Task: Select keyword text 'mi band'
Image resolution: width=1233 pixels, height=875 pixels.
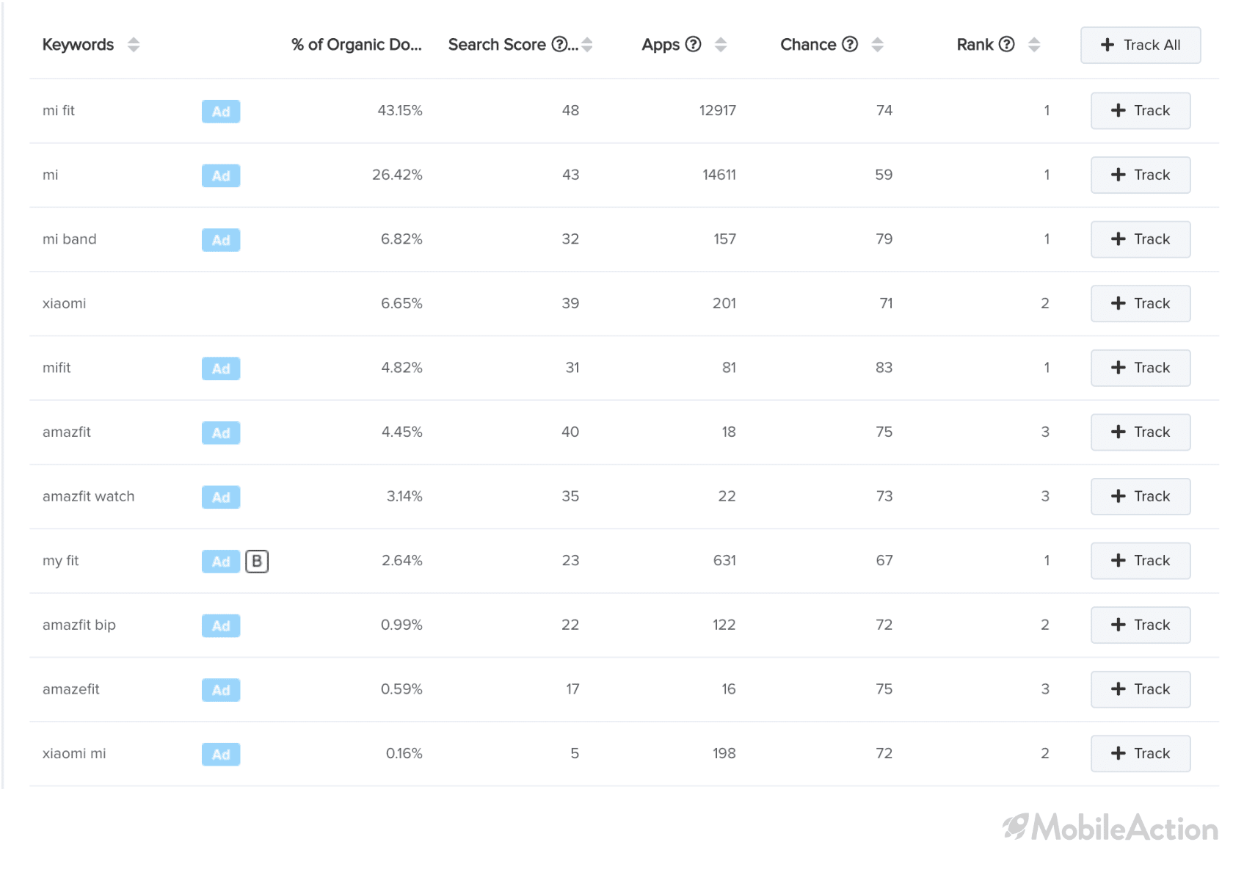Action: coord(70,239)
